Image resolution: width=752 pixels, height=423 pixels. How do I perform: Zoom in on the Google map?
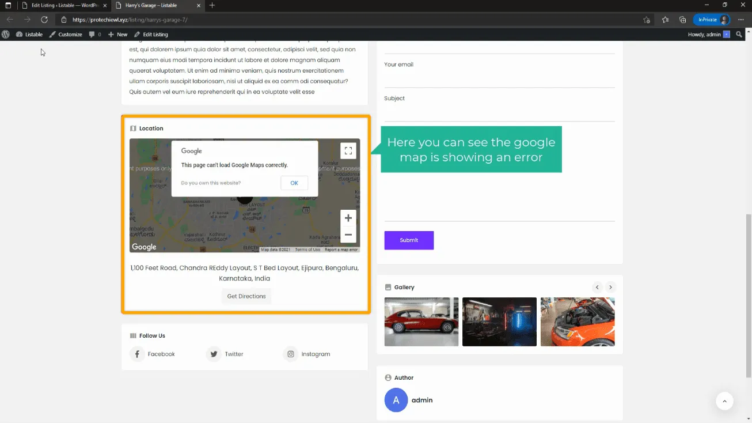pyautogui.click(x=348, y=218)
